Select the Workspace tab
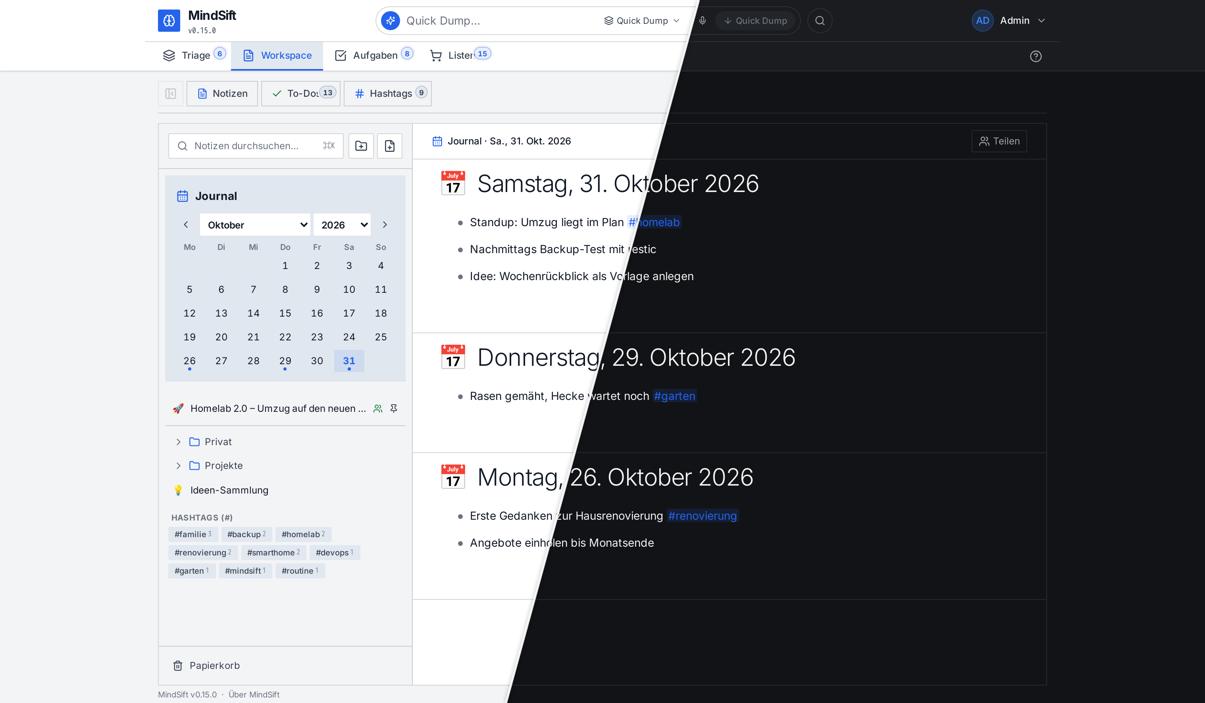The width and height of the screenshot is (1205, 703). (277, 56)
